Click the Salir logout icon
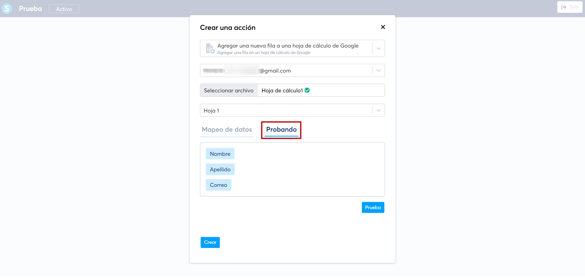This screenshot has width=585, height=278. (x=564, y=7)
